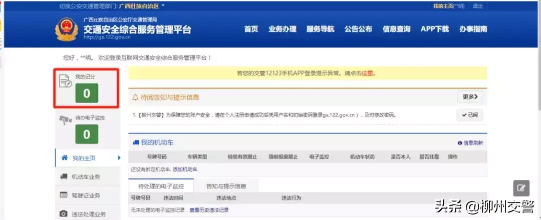Click the 机动车状态 column header
The height and width of the screenshot is (220, 541).
coord(362,156)
